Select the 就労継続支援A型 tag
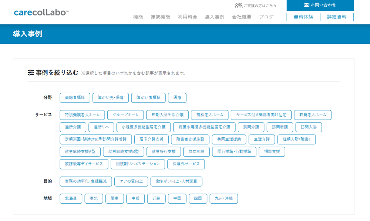Viewport: 370px width, 221px height. click(80, 152)
